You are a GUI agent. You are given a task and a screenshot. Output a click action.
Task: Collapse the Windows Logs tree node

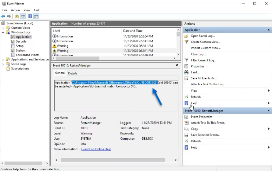pos(3,32)
